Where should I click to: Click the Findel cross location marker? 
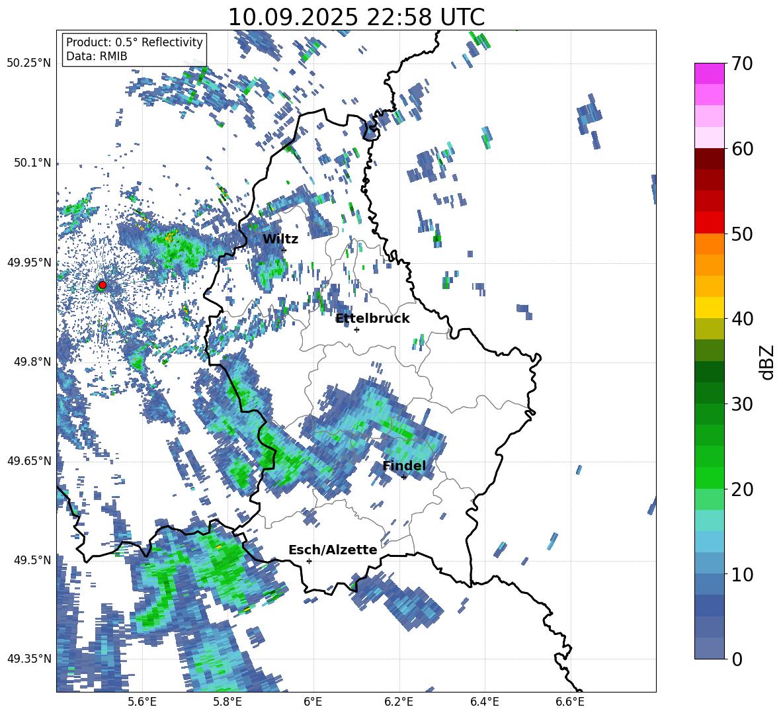[404, 478]
